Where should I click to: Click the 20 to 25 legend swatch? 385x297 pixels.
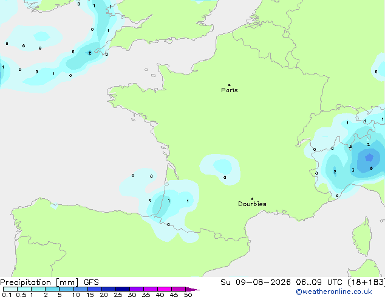109,289
